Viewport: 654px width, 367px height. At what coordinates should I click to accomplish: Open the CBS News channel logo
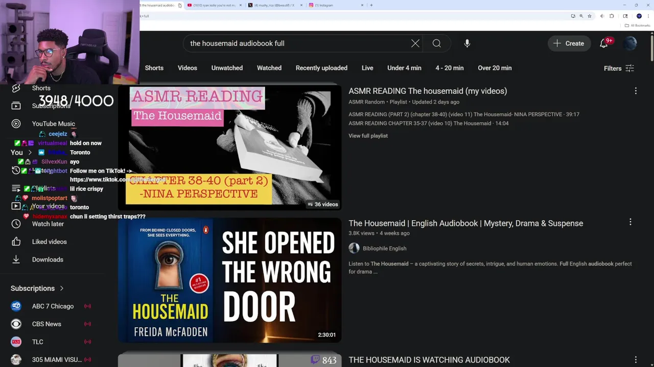click(16, 324)
